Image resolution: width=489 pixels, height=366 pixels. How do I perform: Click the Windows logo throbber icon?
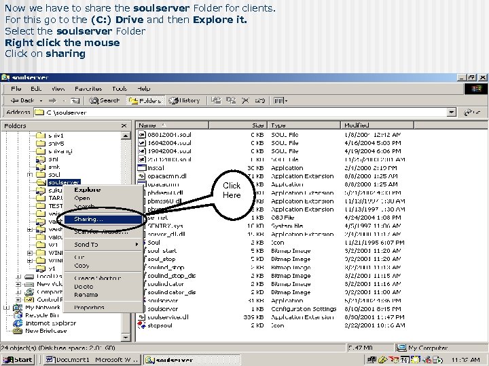[476, 89]
